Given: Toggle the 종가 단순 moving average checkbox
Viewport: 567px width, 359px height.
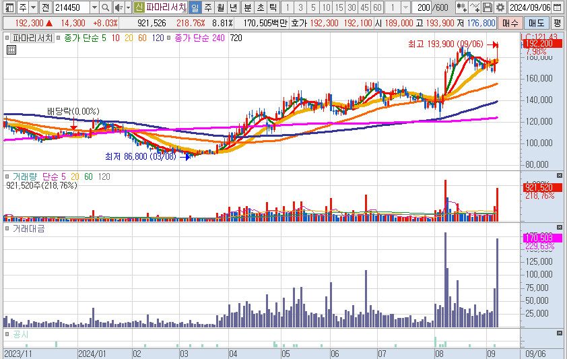Looking at the screenshot, I should (60, 38).
